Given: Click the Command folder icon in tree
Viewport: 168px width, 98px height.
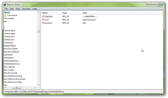Looking at the screenshot, I should pyautogui.click(x=5, y=15).
